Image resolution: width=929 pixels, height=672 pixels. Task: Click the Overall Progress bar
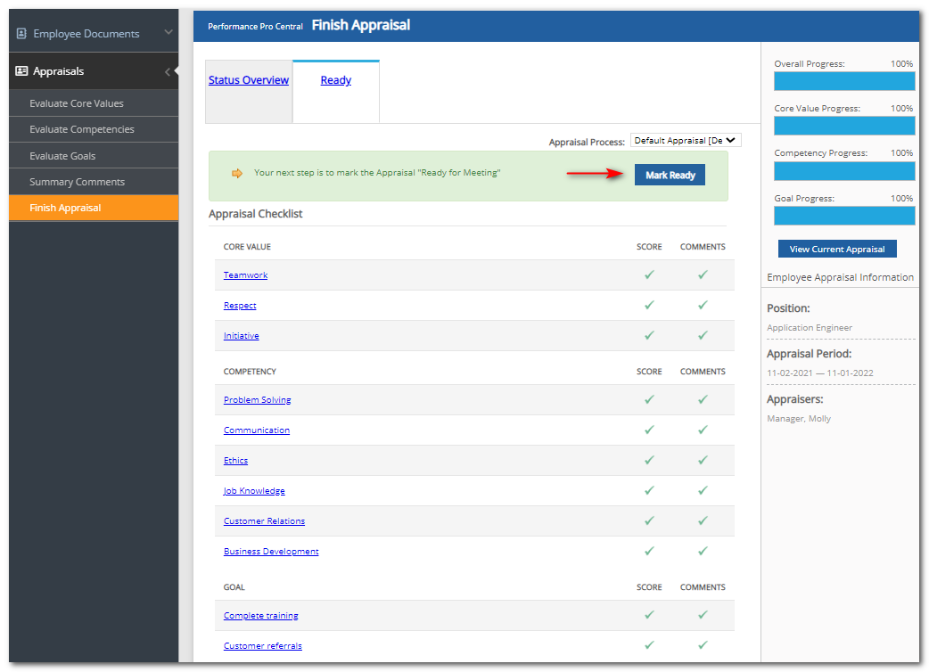843,81
